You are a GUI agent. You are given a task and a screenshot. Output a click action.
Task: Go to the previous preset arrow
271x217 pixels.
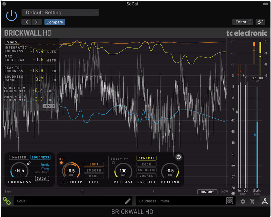click(x=26, y=22)
